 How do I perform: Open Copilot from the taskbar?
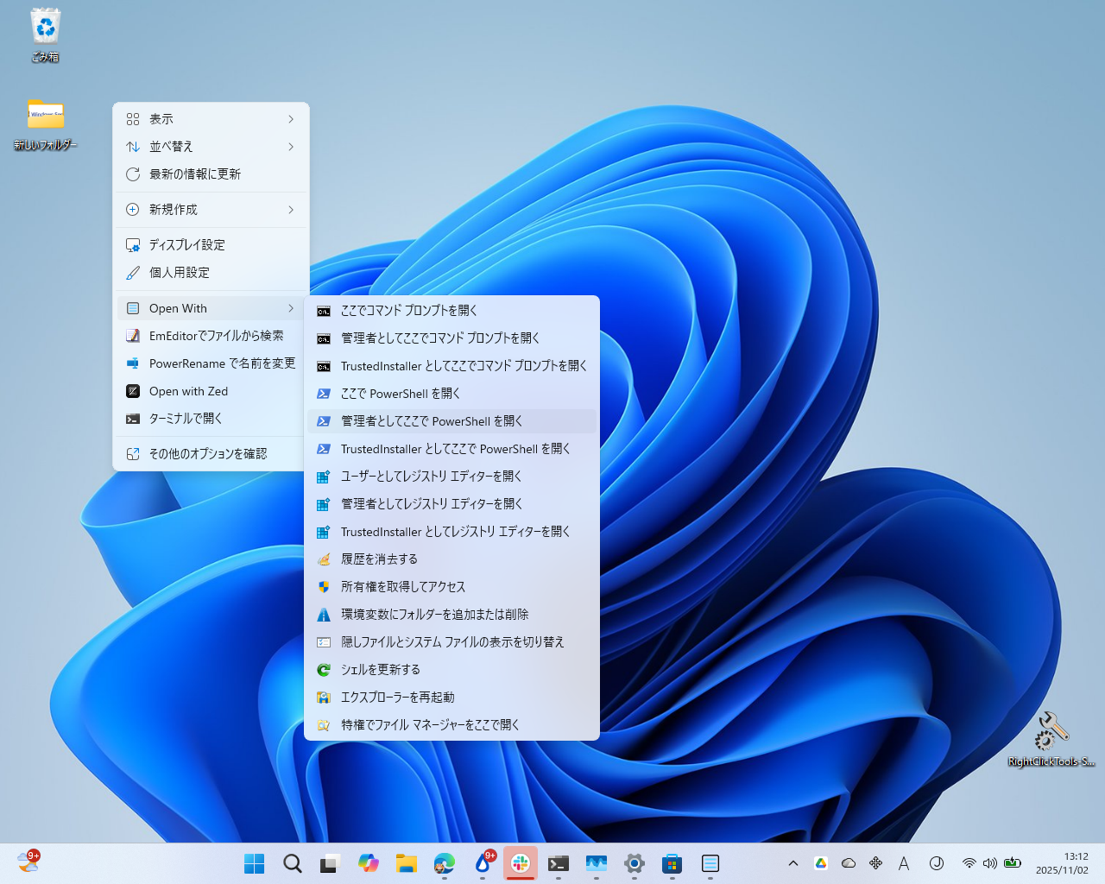368,863
